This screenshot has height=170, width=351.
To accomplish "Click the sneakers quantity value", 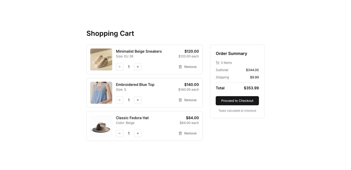I will point(129,67).
